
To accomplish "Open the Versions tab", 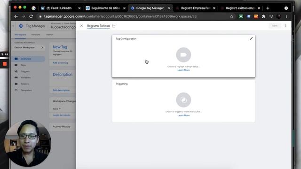I will coord(36,35).
